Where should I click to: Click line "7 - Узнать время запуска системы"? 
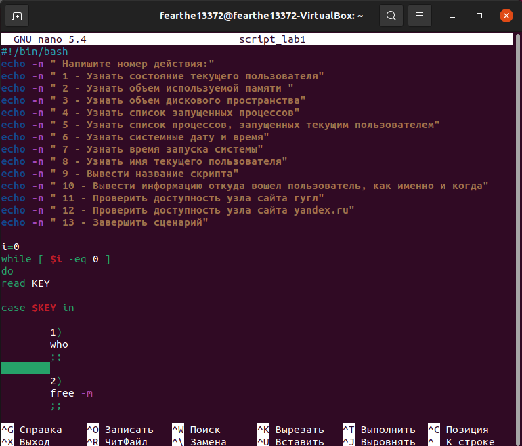132,149
